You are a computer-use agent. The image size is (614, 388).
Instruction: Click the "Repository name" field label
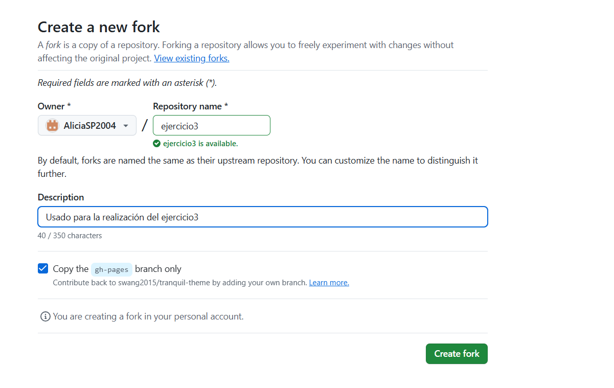coord(190,106)
